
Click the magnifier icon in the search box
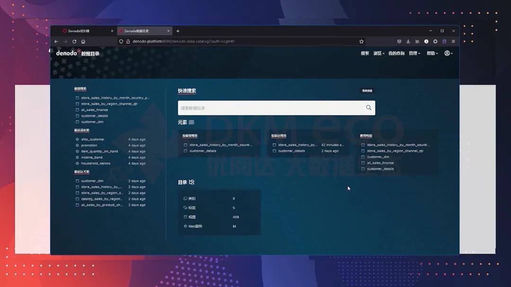[369, 108]
